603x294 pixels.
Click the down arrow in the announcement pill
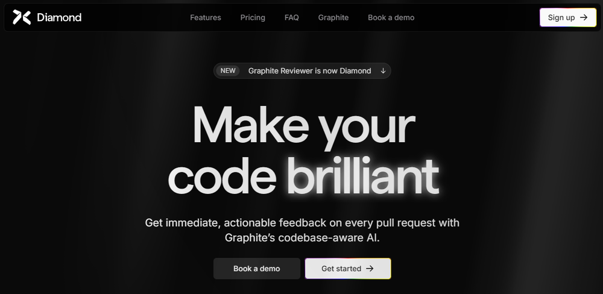point(383,70)
